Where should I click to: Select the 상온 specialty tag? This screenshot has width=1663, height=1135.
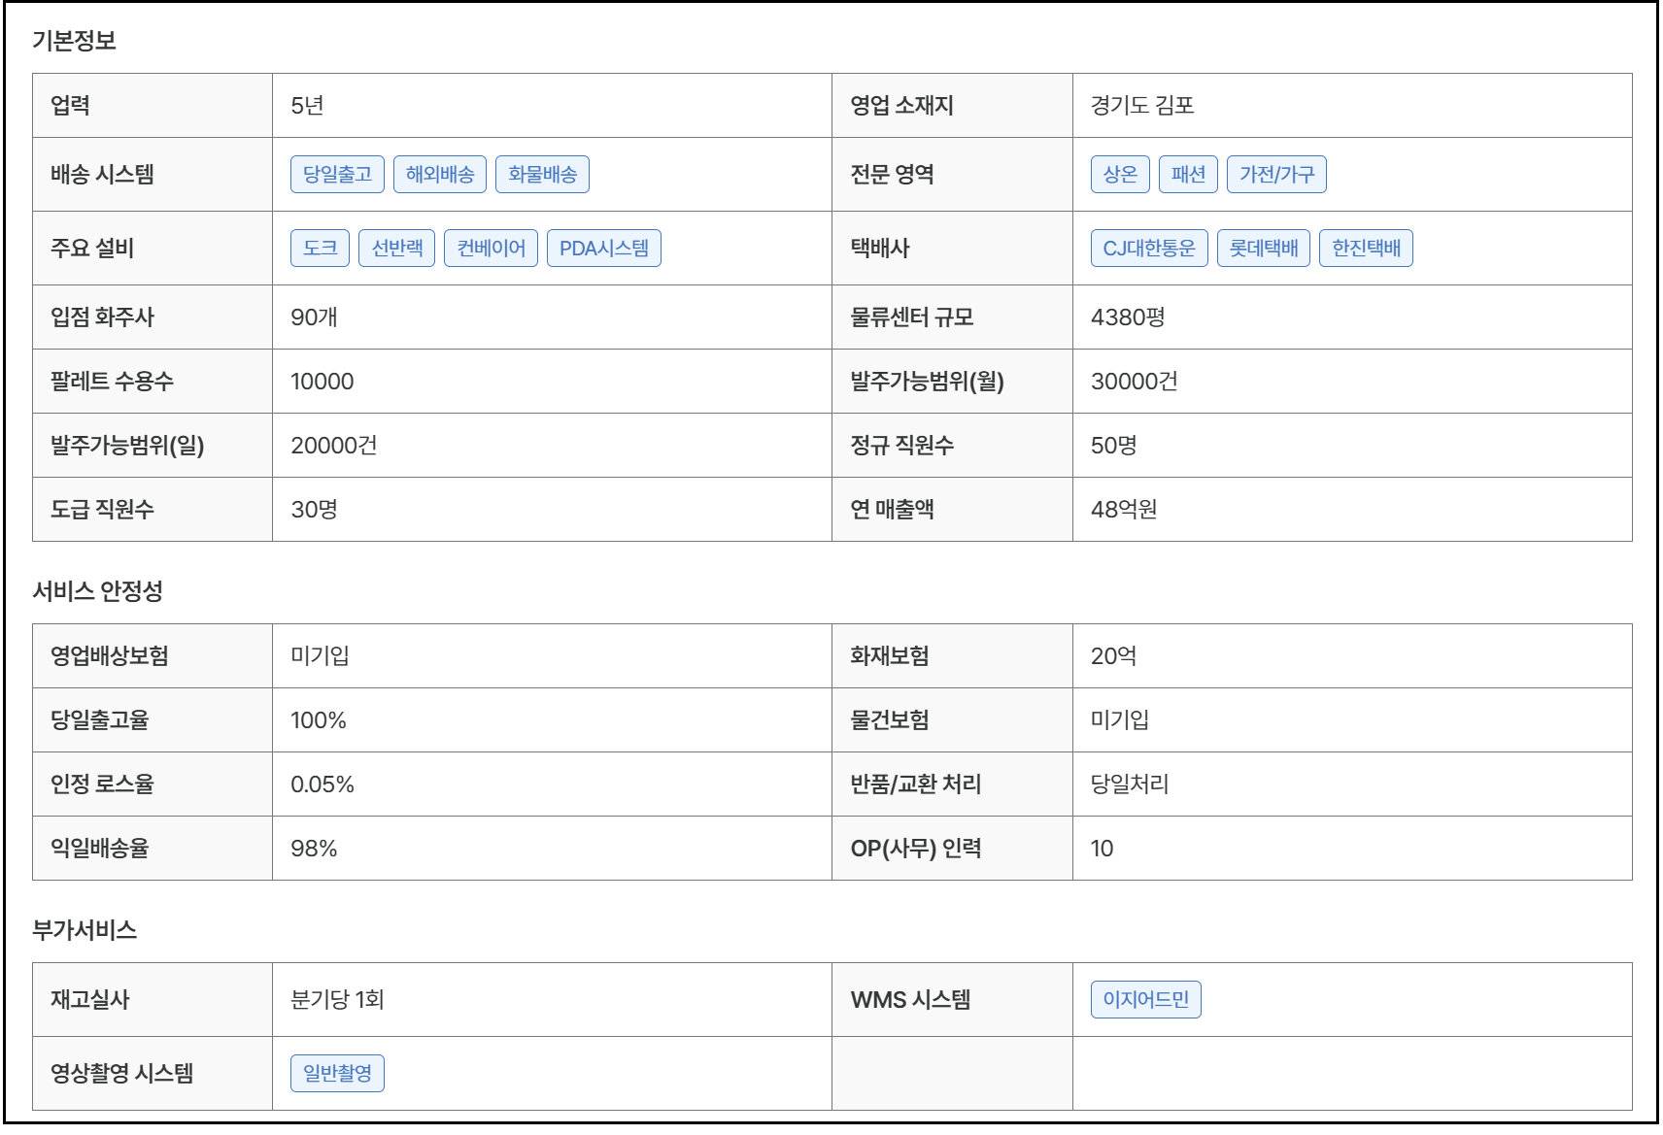(1120, 175)
